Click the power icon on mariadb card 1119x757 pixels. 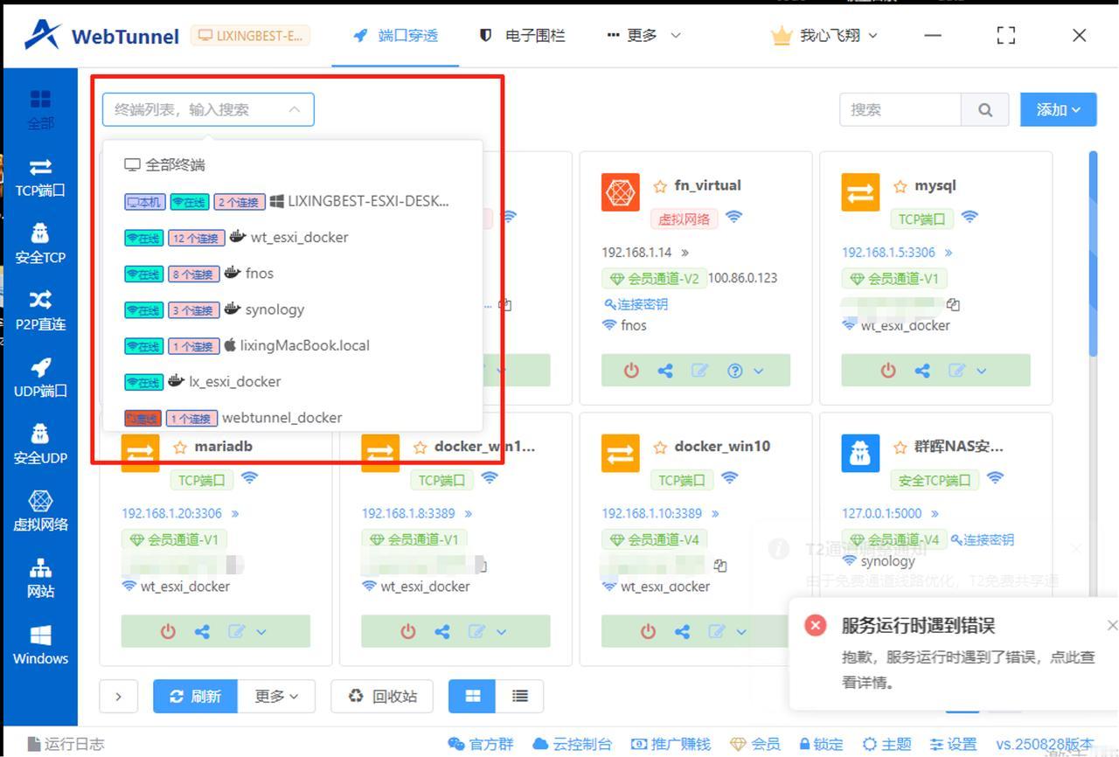click(168, 631)
